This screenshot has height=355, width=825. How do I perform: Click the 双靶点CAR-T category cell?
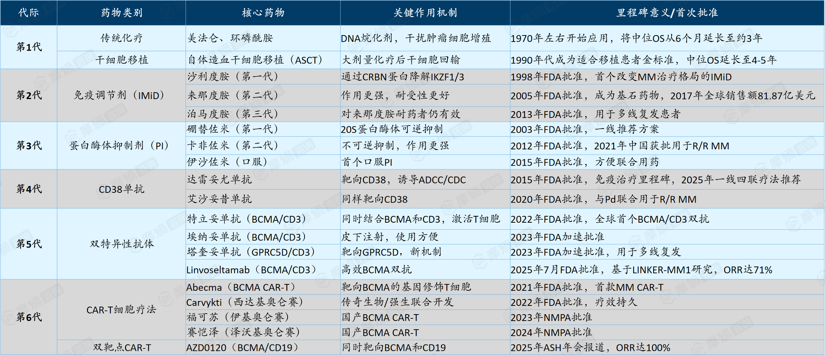pyautogui.click(x=121, y=347)
